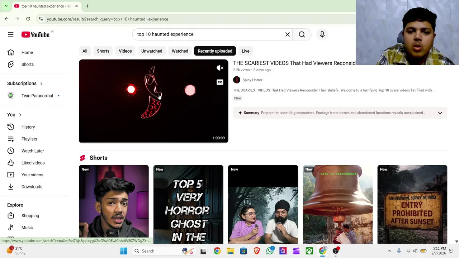Image resolution: width=459 pixels, height=258 pixels.
Task: Select the Live filter chip
Action: pyautogui.click(x=246, y=51)
